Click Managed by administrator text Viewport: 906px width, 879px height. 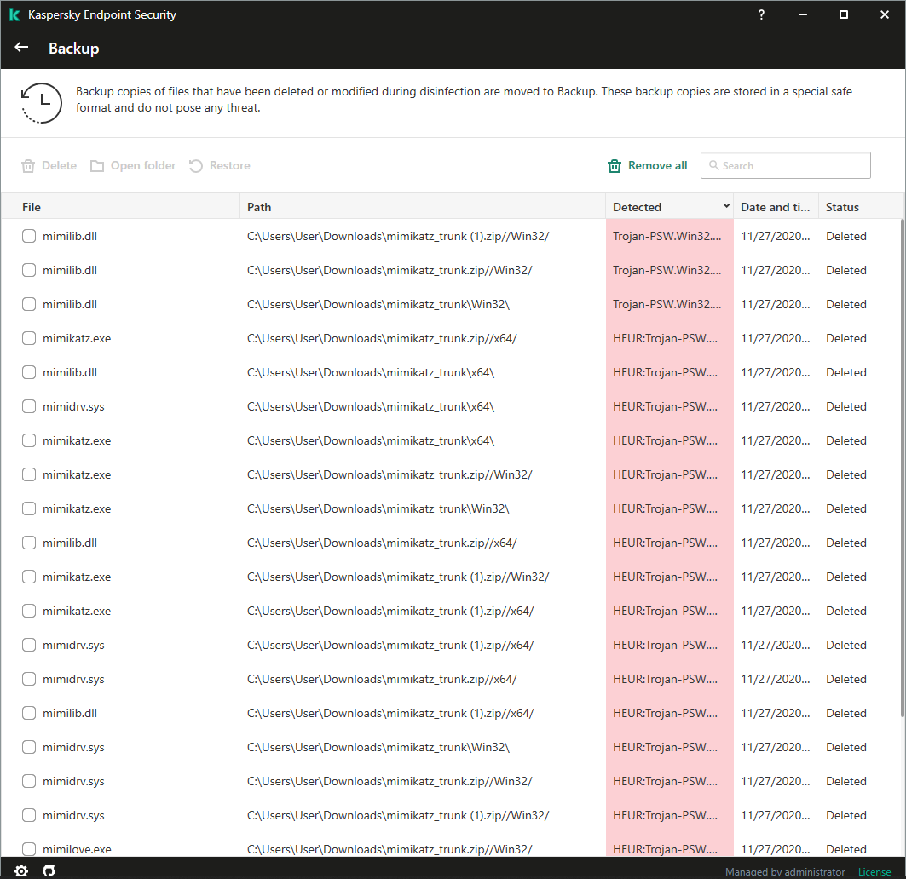coord(785,871)
